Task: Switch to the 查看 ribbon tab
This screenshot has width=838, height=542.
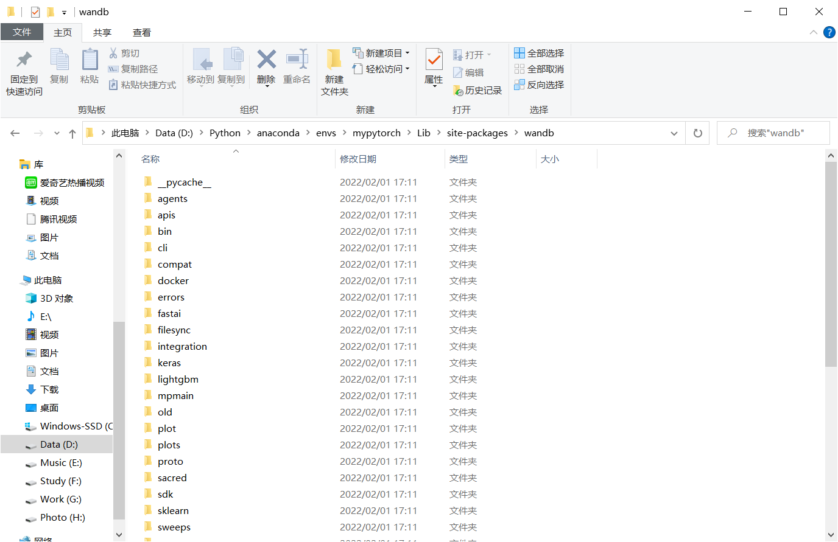Action: click(x=142, y=33)
